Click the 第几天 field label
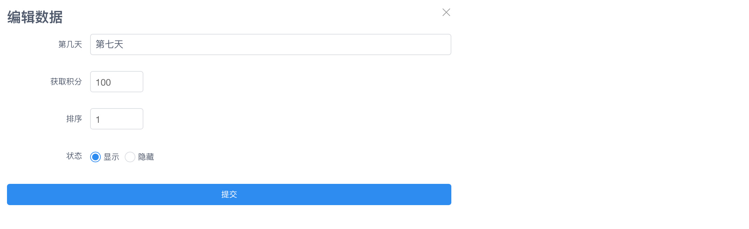 [70, 44]
